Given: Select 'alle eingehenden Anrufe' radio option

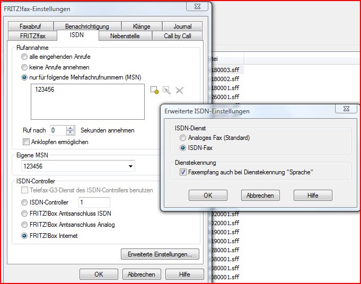Looking at the screenshot, I should tap(24, 56).
